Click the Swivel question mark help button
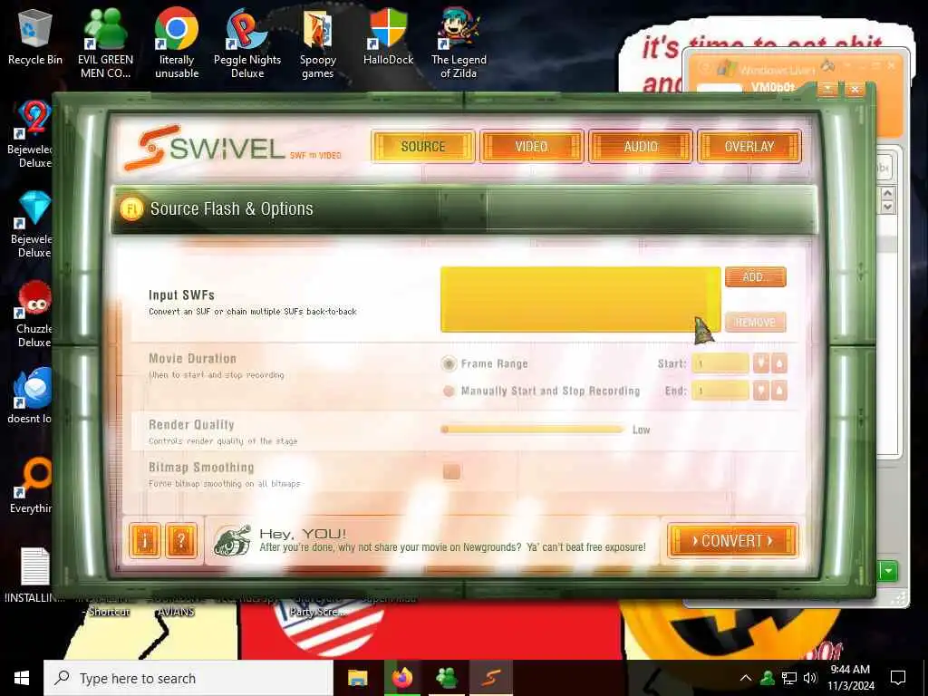928x696 pixels. 181,540
